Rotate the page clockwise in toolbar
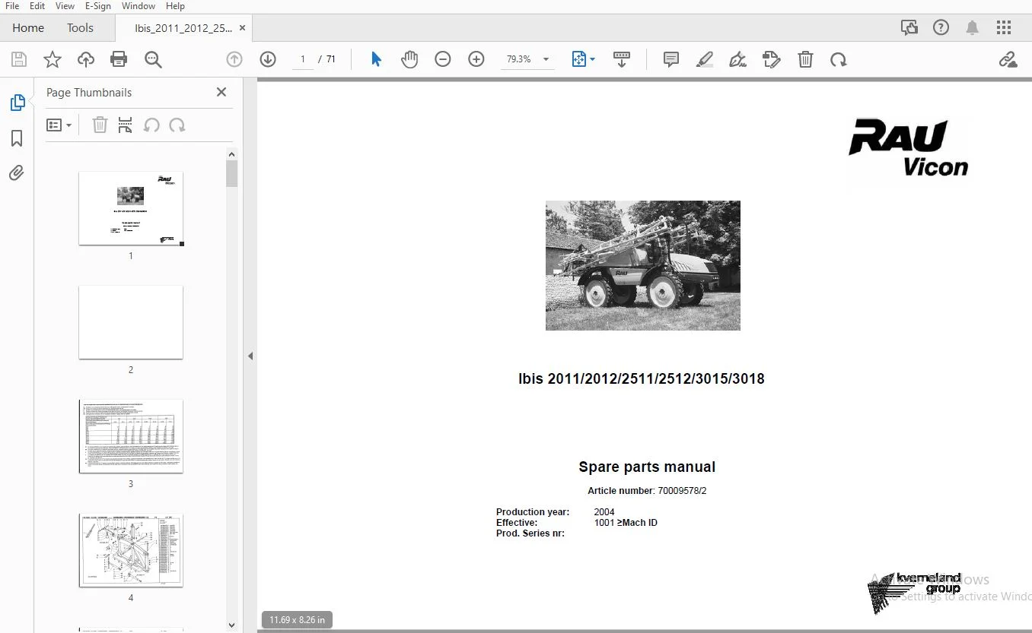This screenshot has height=633, width=1032. click(x=839, y=59)
